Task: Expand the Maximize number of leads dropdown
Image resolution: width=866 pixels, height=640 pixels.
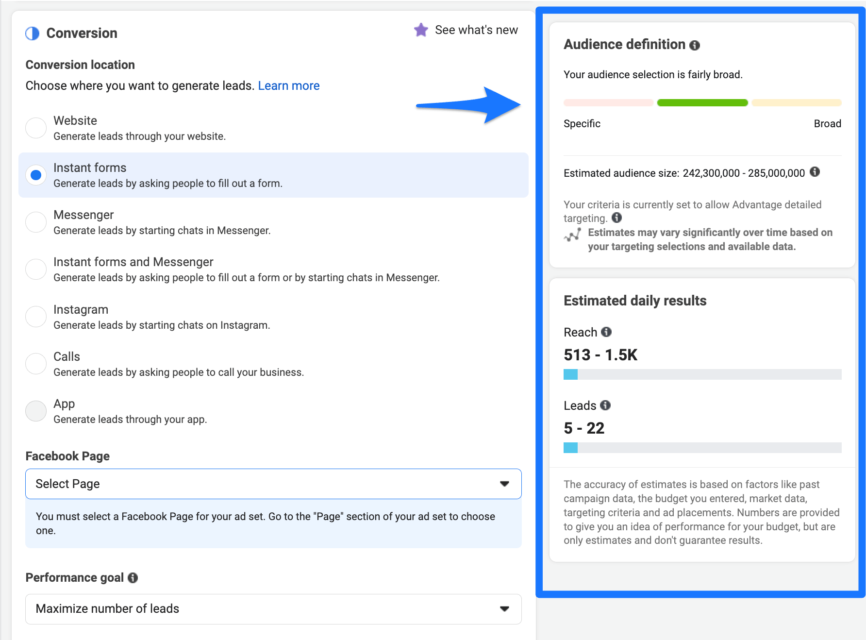Action: pyautogui.click(x=273, y=609)
